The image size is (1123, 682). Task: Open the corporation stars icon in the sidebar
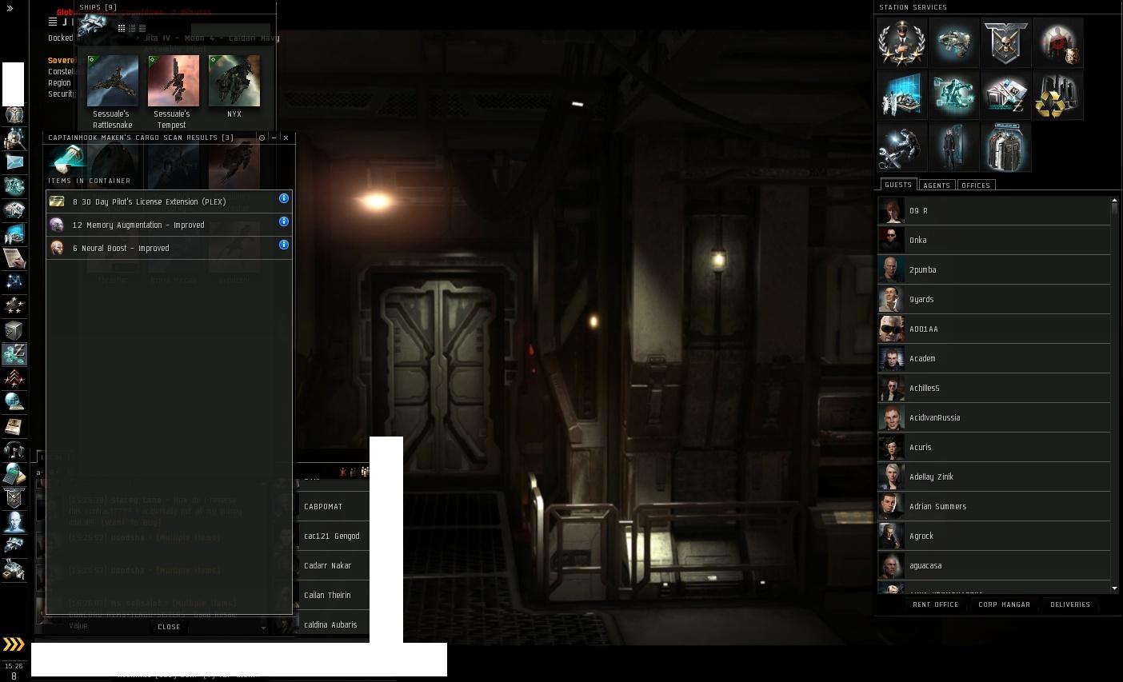click(14, 306)
